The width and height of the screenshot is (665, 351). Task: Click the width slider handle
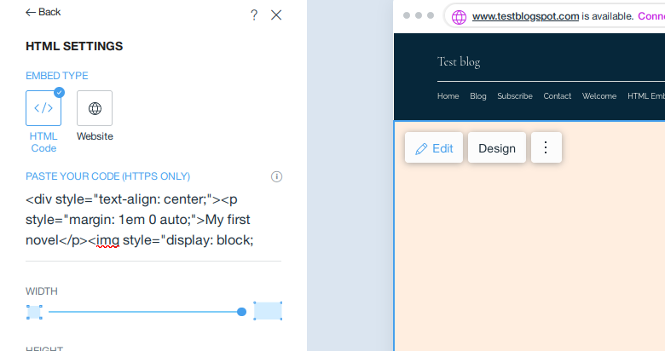pos(241,312)
